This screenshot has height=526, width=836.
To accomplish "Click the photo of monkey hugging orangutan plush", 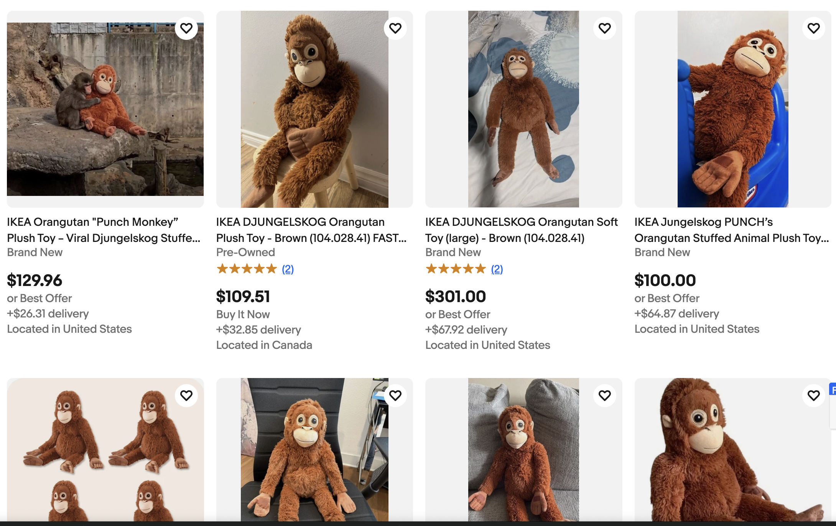I will click(105, 109).
